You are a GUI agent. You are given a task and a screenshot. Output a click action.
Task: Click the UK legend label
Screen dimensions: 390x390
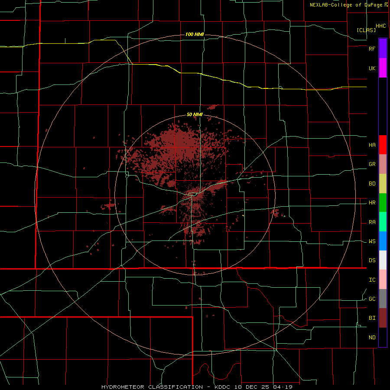[372, 68]
